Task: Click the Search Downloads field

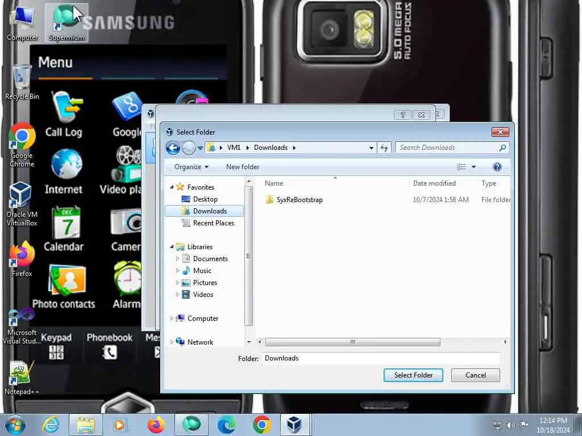Action: (448, 148)
